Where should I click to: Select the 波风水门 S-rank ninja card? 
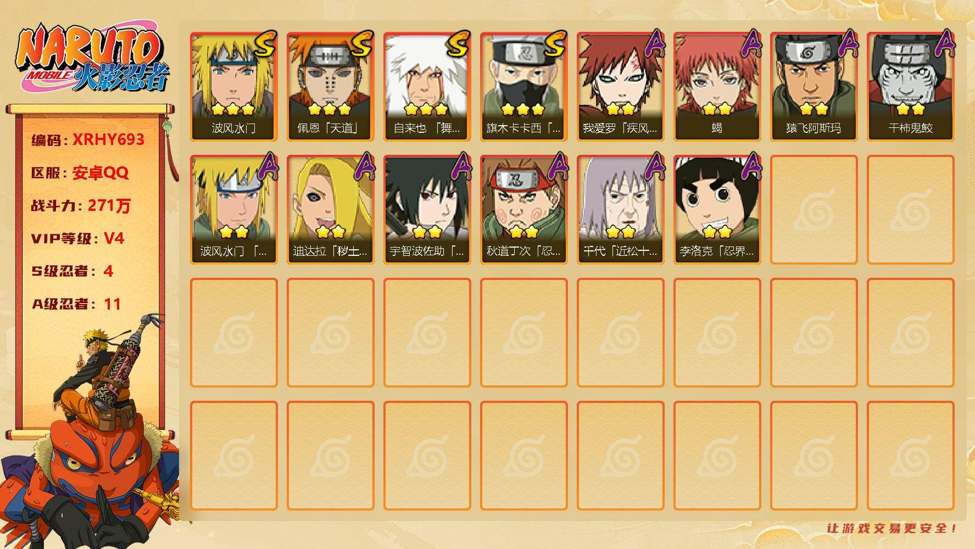tap(233, 87)
